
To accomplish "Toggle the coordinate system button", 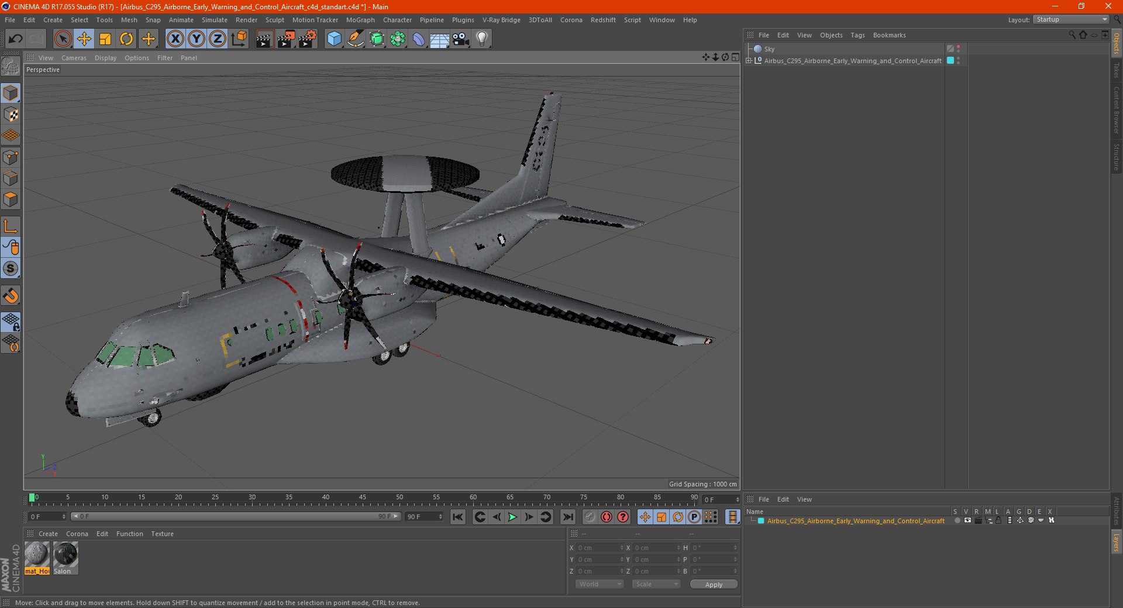I will coord(239,39).
